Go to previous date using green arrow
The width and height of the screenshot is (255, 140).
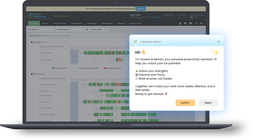[87, 29]
